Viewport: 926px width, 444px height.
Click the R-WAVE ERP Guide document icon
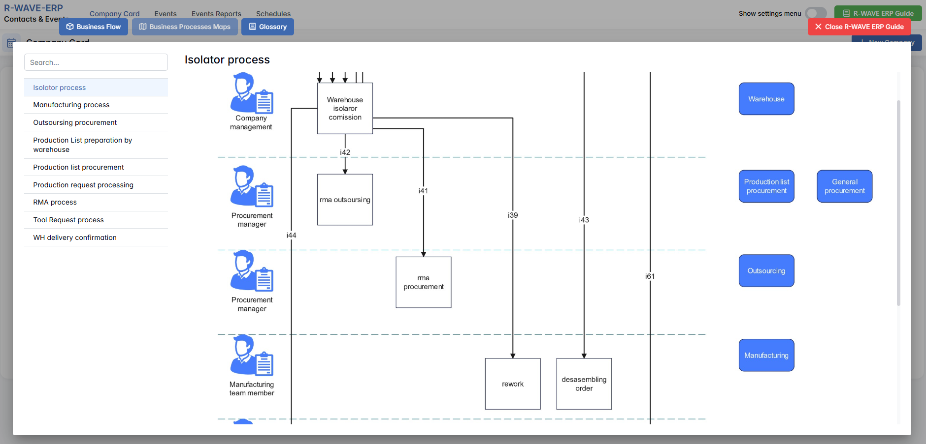(x=846, y=13)
